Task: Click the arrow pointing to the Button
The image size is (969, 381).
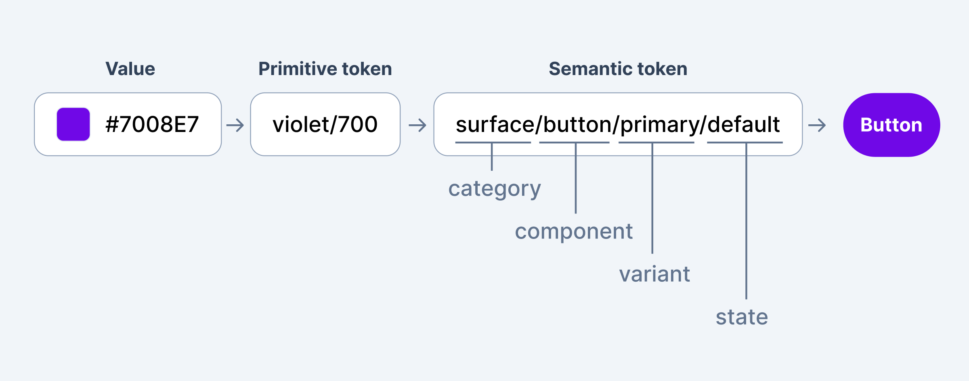Action: point(817,125)
